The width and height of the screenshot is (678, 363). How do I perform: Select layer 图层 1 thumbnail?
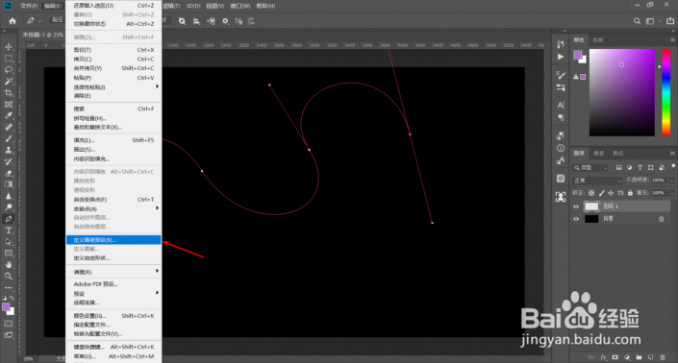click(591, 206)
